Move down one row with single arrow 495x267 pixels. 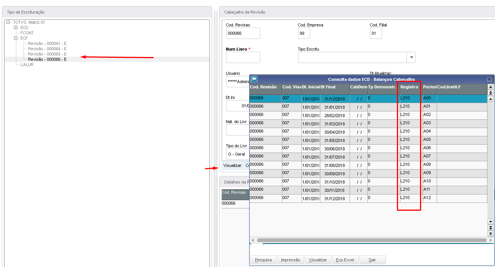tap(491, 221)
